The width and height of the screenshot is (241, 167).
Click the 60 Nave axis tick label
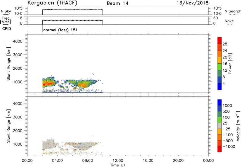pos(215,18)
